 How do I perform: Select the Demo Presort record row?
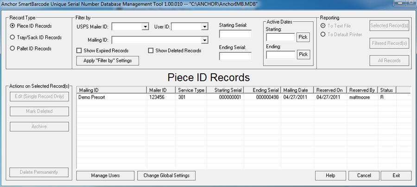pos(244,97)
